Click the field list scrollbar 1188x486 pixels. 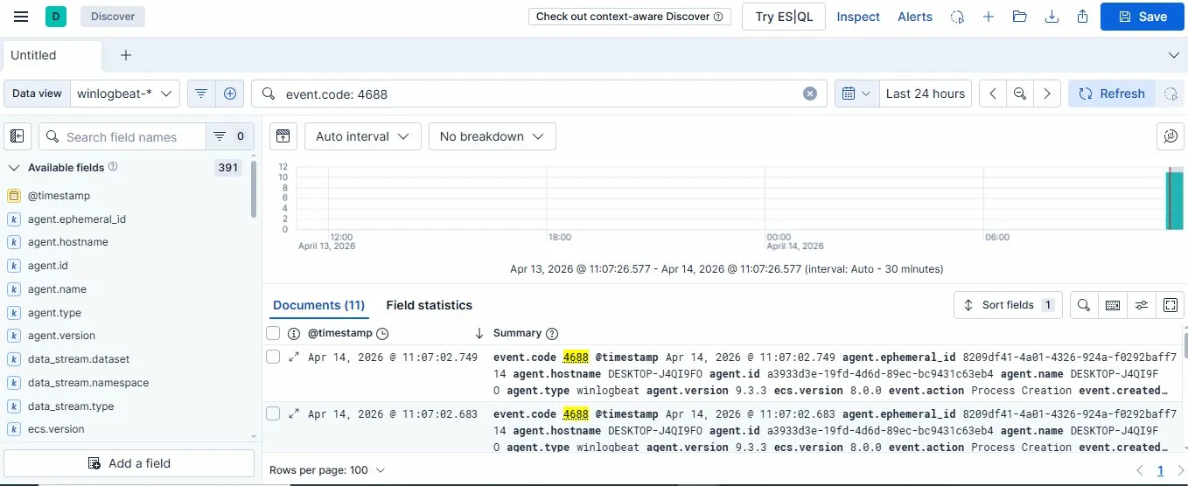pyautogui.click(x=254, y=189)
